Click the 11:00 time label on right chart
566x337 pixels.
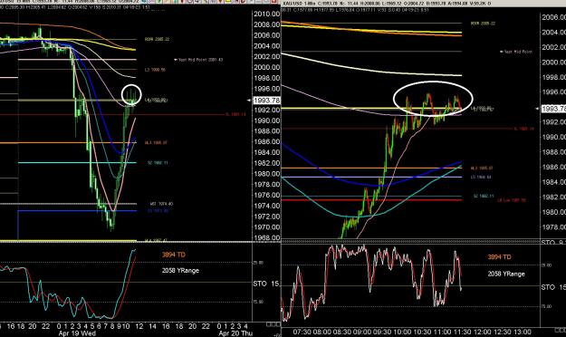pos(442,332)
